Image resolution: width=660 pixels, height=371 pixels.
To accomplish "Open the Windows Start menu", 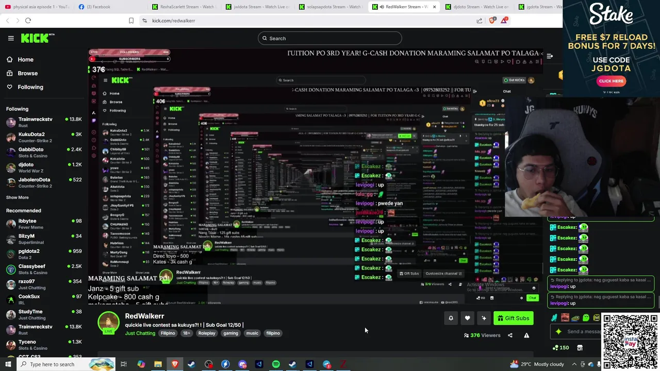I will point(8,364).
